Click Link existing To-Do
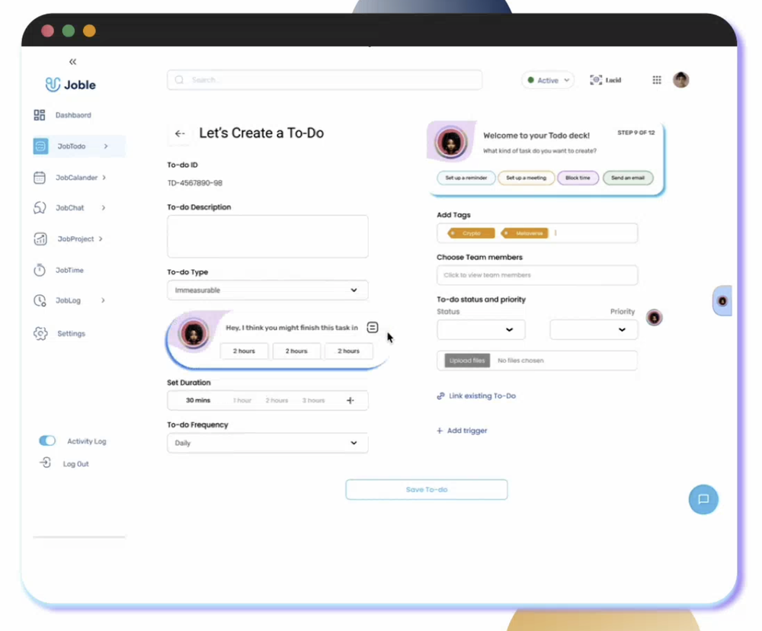Screen dimensions: 762x631 [482, 396]
